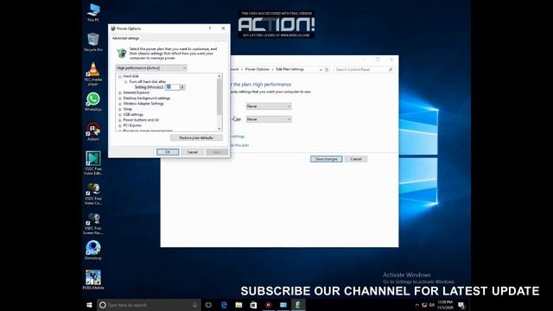
Task: Open the Windows Start menu
Action: [x=89, y=305]
